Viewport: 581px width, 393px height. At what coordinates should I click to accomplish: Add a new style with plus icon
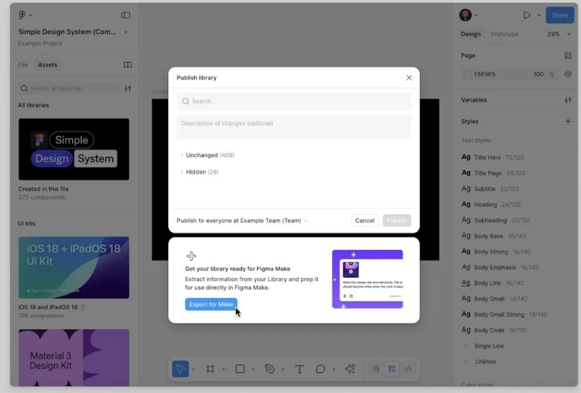[x=568, y=121]
